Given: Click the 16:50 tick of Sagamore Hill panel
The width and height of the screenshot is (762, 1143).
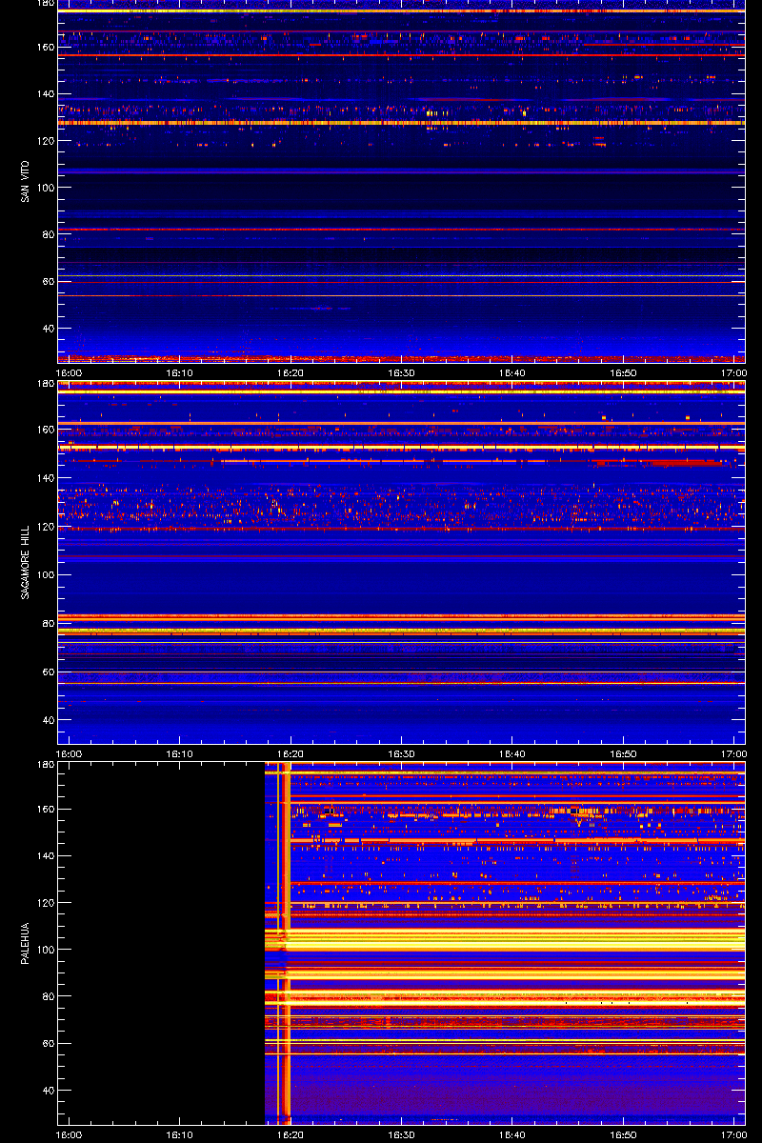Looking at the screenshot, I should point(624,753).
